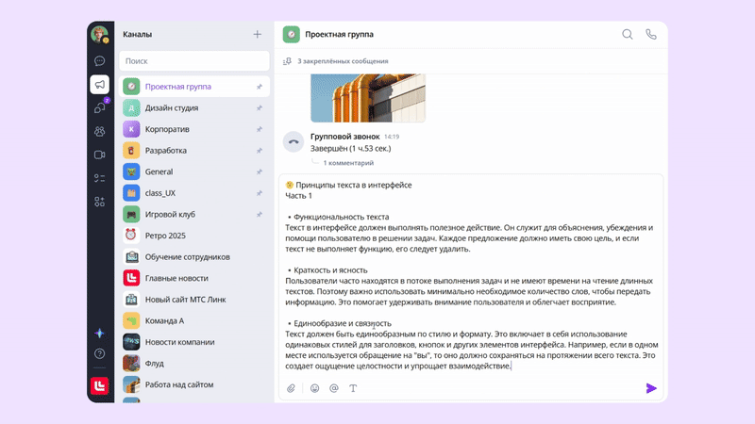Open the Разработка channel
The width and height of the screenshot is (755, 424).
pos(166,151)
